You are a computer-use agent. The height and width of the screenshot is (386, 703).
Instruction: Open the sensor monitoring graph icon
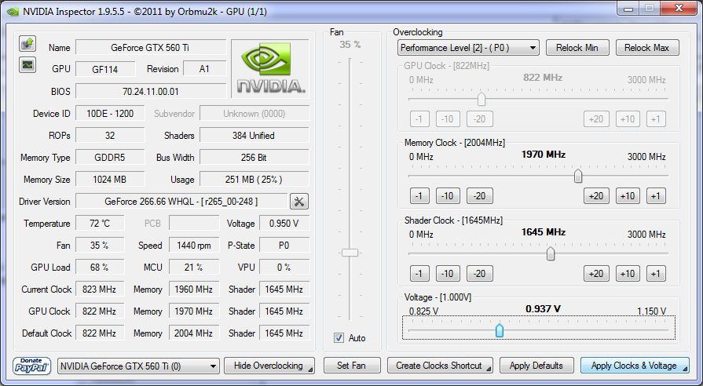(x=27, y=65)
